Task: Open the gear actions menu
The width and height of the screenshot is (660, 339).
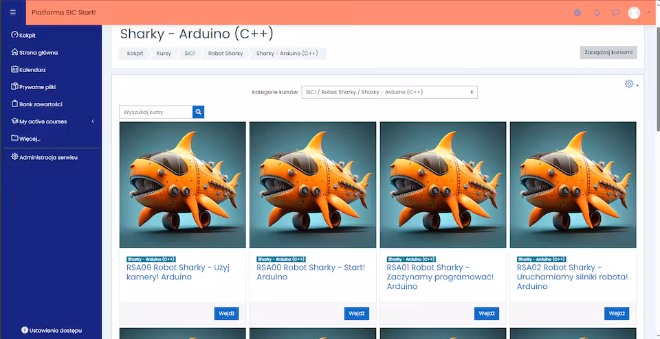Action: click(x=629, y=84)
